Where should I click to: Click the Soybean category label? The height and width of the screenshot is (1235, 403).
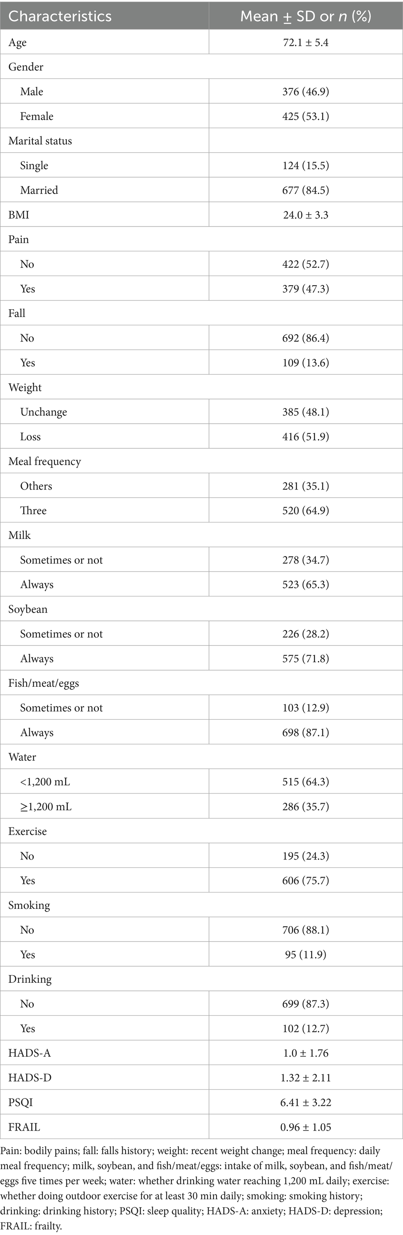(x=28, y=609)
